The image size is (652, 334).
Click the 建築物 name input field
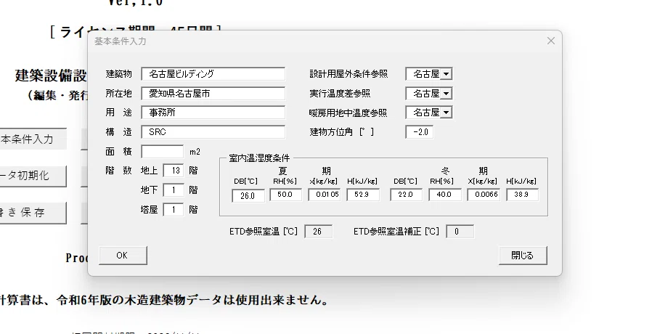(213, 74)
